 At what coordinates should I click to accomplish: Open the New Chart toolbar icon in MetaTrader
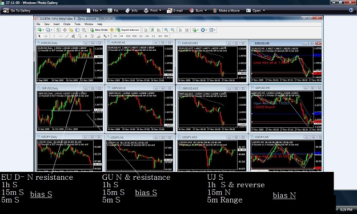pyautogui.click(x=39, y=30)
